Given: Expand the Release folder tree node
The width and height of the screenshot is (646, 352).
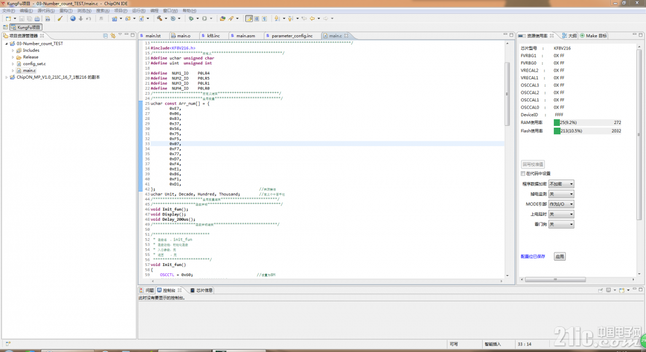Looking at the screenshot, I should click(x=13, y=57).
